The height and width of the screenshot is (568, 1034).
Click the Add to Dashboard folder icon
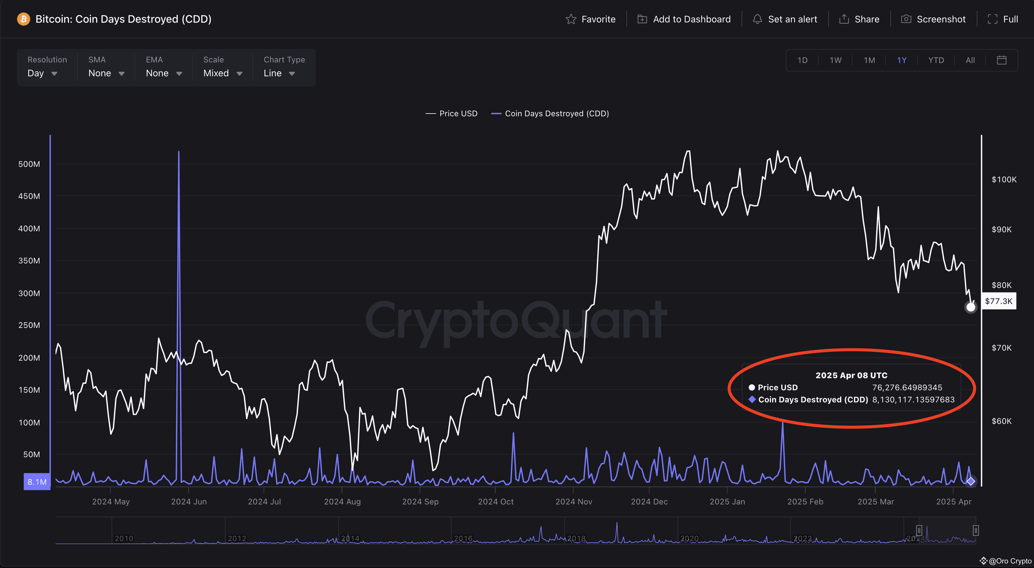tap(642, 19)
